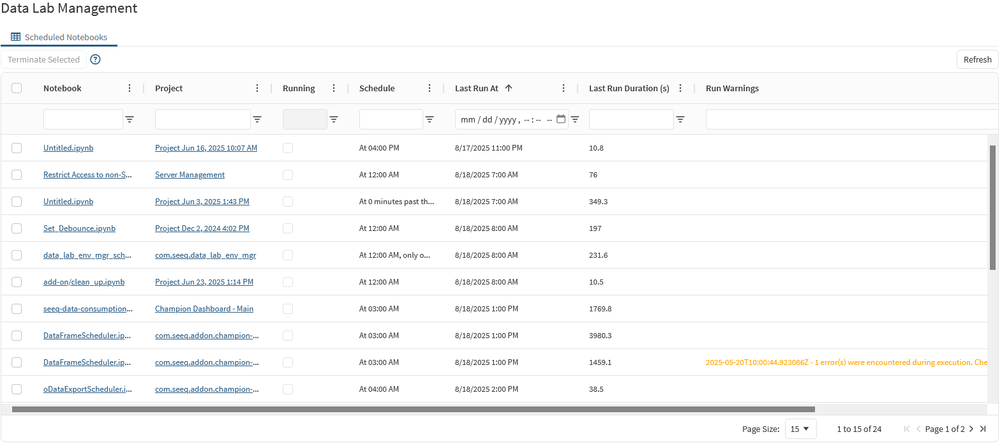Switch to the Scheduled Notebooks tab
This screenshot has width=1002, height=446.
click(59, 37)
